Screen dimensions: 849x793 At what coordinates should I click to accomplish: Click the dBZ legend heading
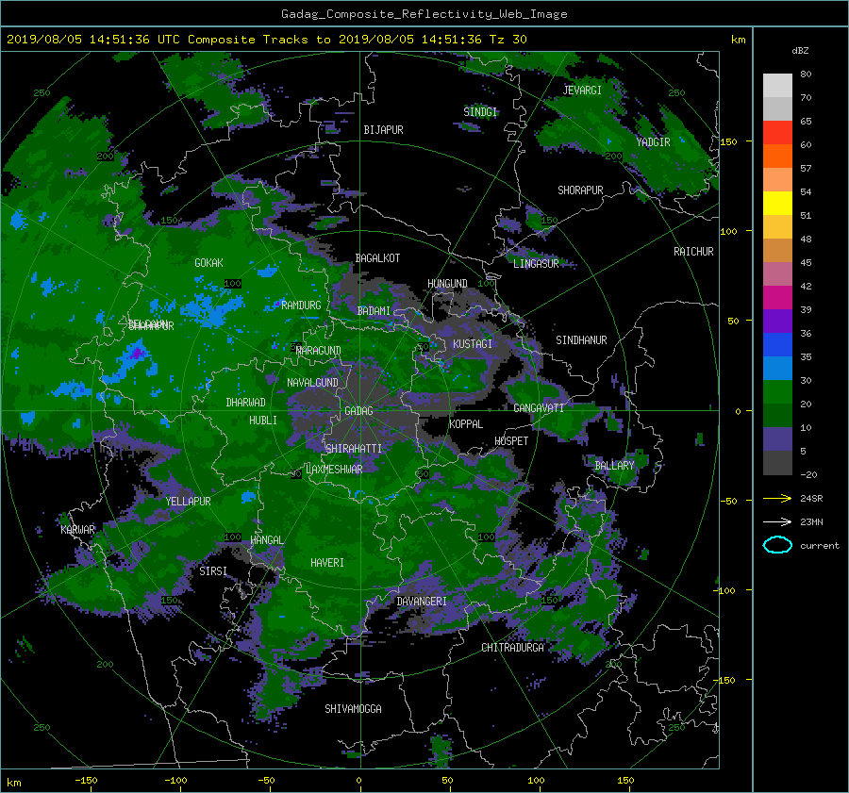(x=800, y=50)
